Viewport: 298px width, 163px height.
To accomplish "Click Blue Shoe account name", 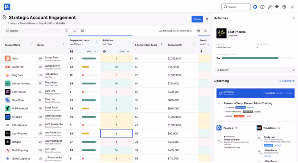I will point(18,100).
